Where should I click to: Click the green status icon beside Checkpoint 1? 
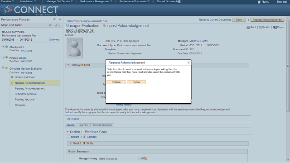(x=7, y=47)
